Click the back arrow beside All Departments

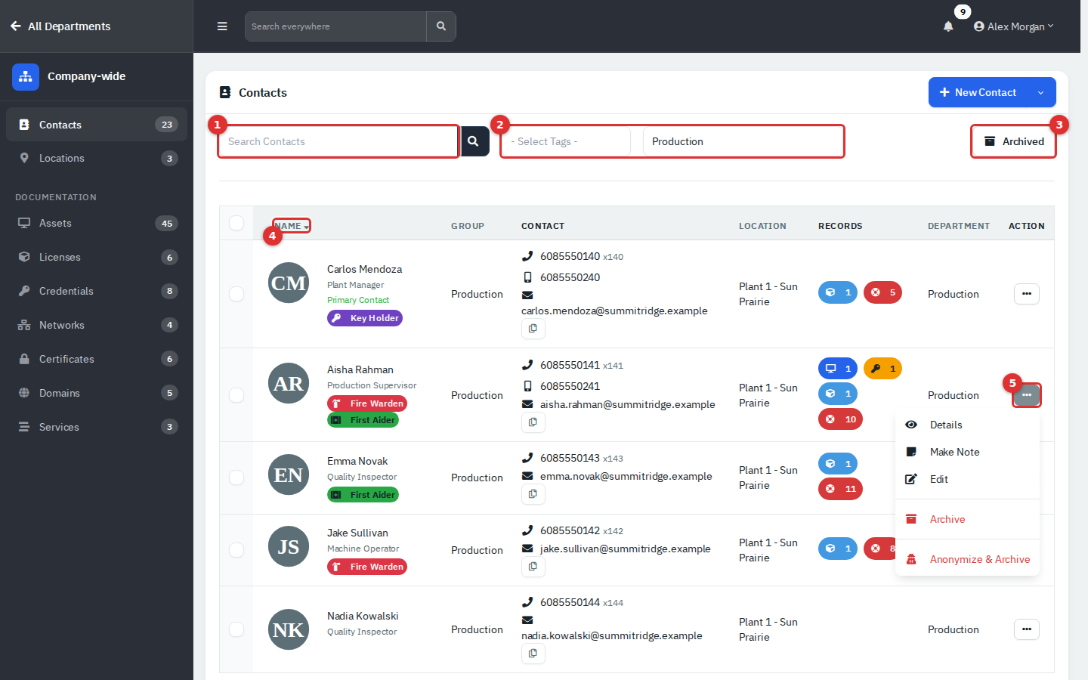[16, 26]
